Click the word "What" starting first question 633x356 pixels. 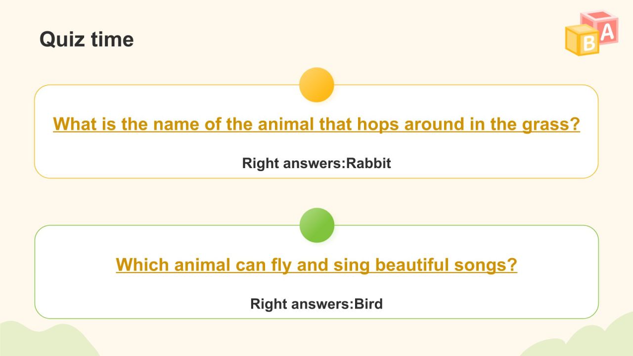(x=75, y=124)
